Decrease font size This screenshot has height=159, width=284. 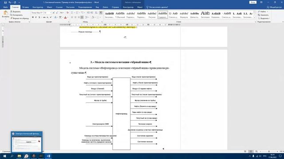tap(57, 13)
